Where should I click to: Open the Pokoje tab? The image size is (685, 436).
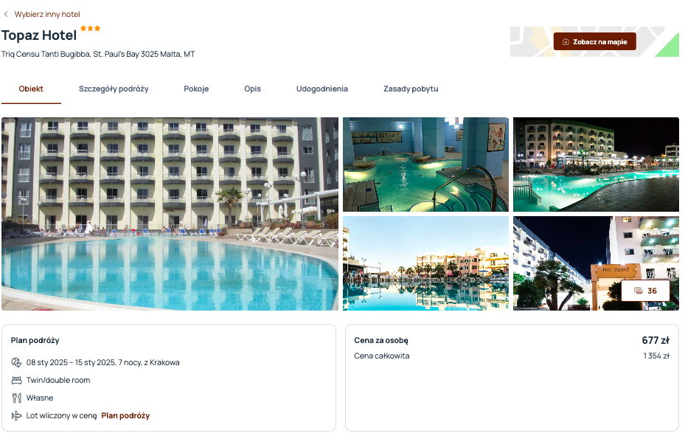(196, 89)
